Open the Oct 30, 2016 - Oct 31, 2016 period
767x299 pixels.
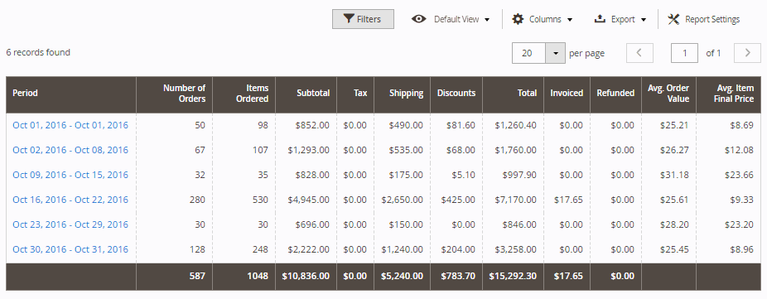tap(70, 249)
